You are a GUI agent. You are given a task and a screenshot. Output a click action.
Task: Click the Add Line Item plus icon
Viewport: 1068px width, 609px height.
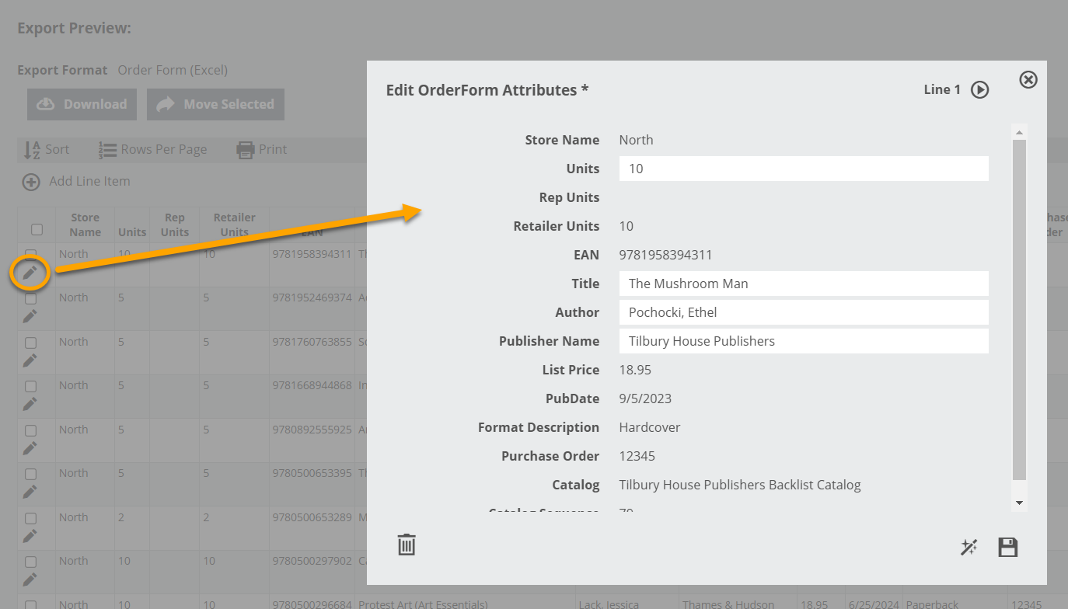pos(31,182)
